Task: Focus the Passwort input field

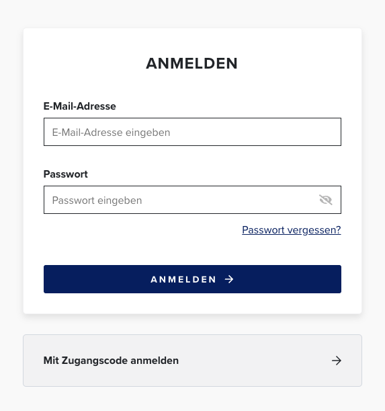Action: (x=192, y=200)
